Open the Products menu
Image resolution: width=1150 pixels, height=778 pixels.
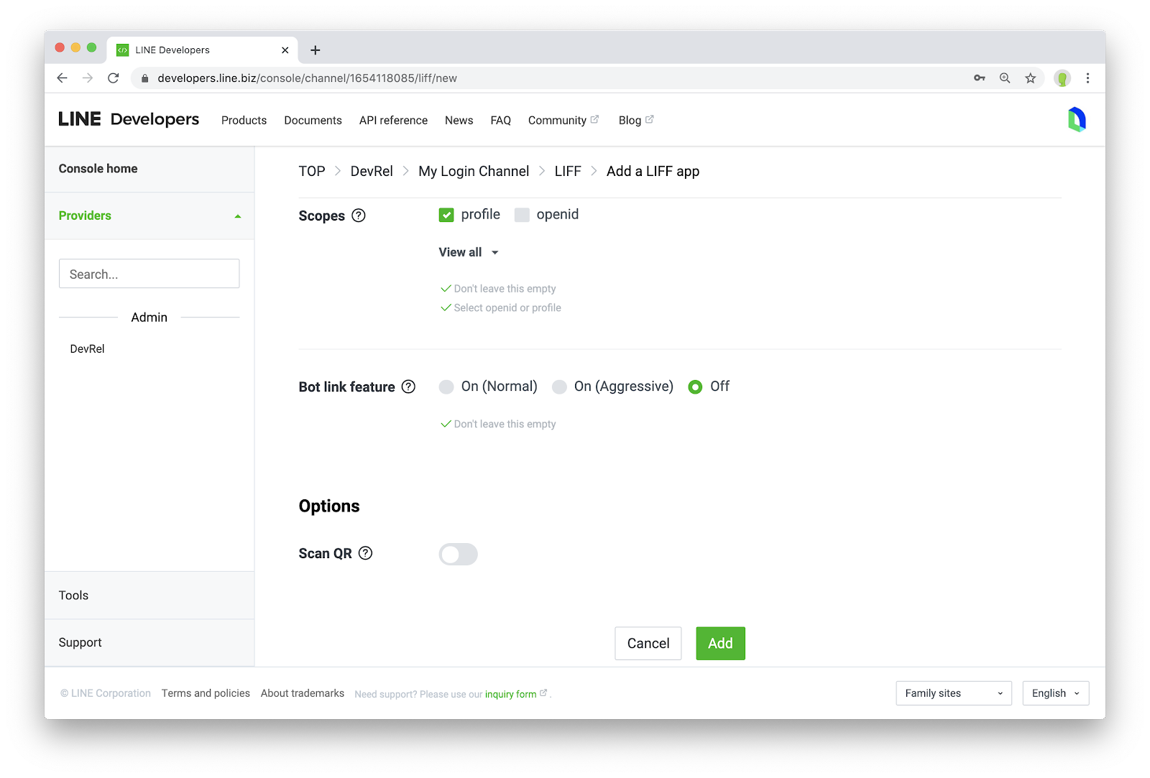[244, 120]
